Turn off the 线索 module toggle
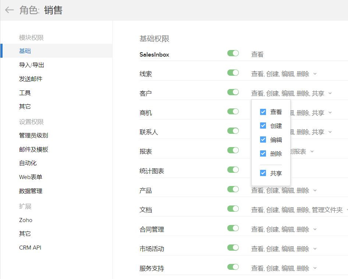Image resolution: width=348 pixels, height=279 pixels. click(233, 73)
